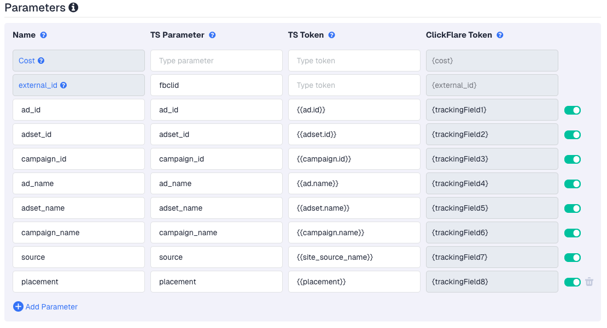This screenshot has width=607, height=328.
Task: Switch off the source parameter toggle
Action: click(572, 258)
